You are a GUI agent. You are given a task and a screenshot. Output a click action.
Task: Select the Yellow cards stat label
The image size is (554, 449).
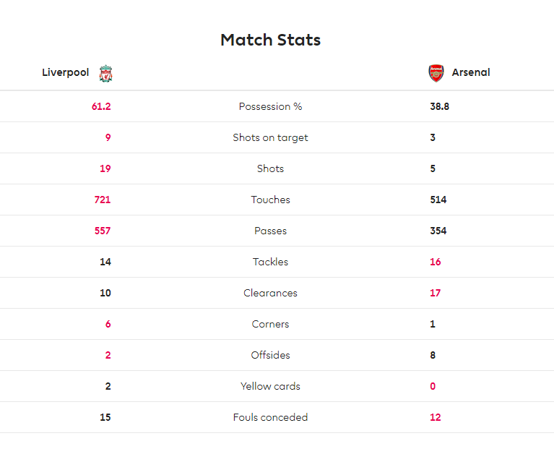[x=270, y=386]
